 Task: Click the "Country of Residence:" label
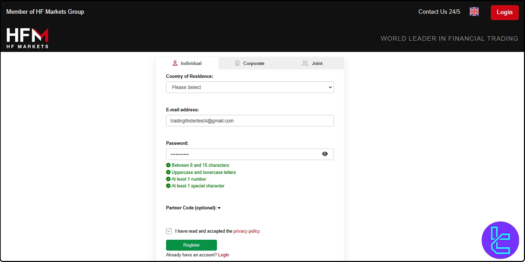(189, 76)
